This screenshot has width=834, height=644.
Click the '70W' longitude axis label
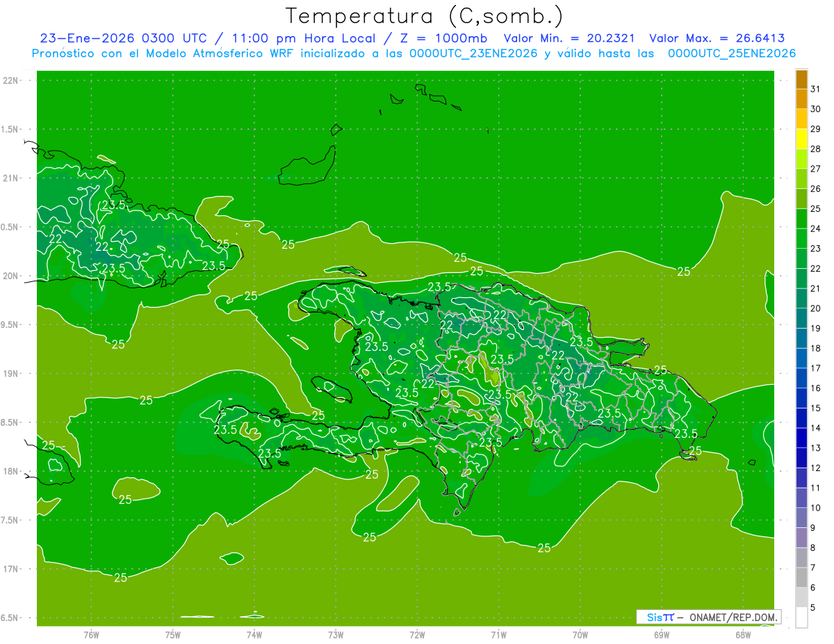[x=580, y=634]
